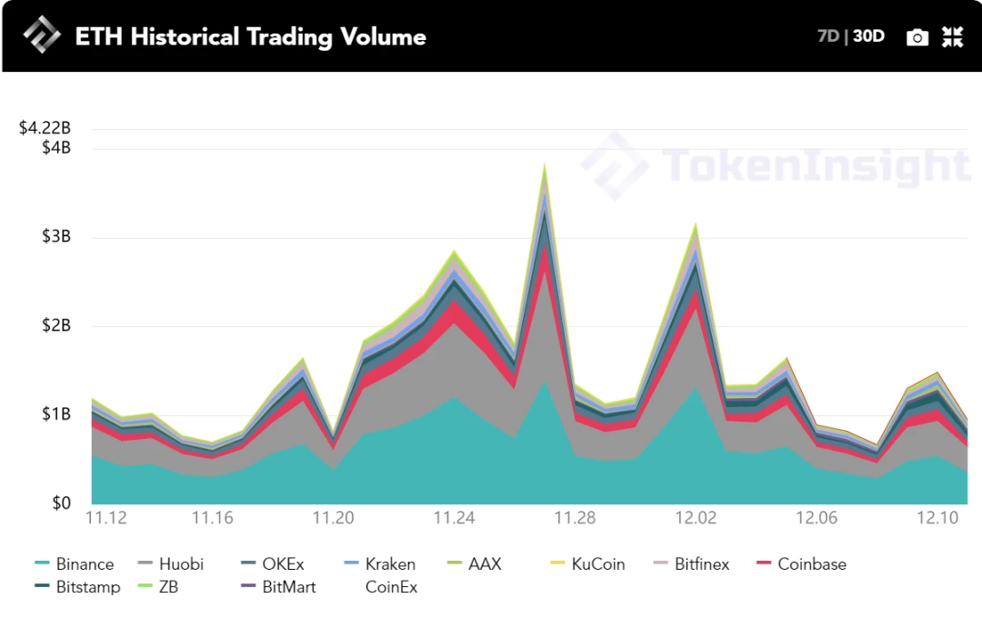Toggle the Bitstamp legend entry
Viewport: 982px width, 618px height.
77,587
